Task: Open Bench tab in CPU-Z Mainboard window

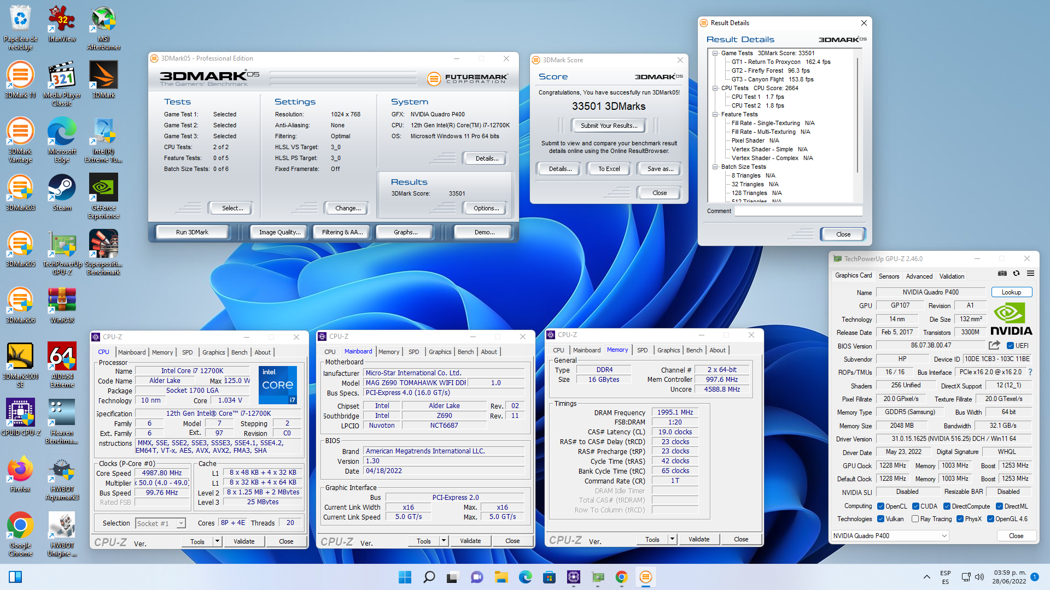Action: [466, 352]
